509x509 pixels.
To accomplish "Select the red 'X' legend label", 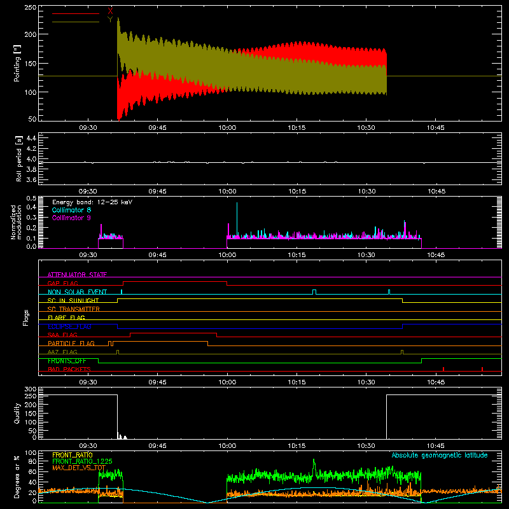I will click(x=110, y=11).
